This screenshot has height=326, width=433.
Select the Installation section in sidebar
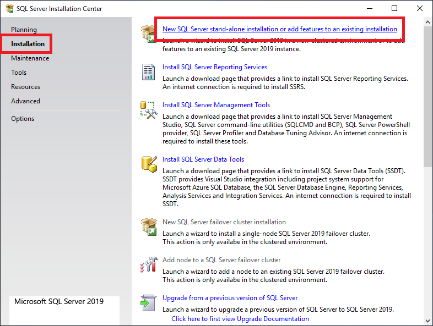(28, 44)
